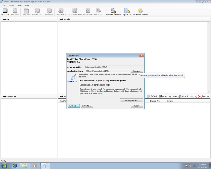Viewport: 211px width, 169px height.
Task: Open the Extract Metadata tool
Action: pos(113,12)
